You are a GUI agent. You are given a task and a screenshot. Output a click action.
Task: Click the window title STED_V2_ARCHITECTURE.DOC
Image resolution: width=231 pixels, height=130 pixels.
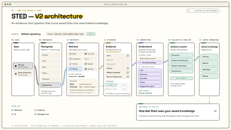115,4
